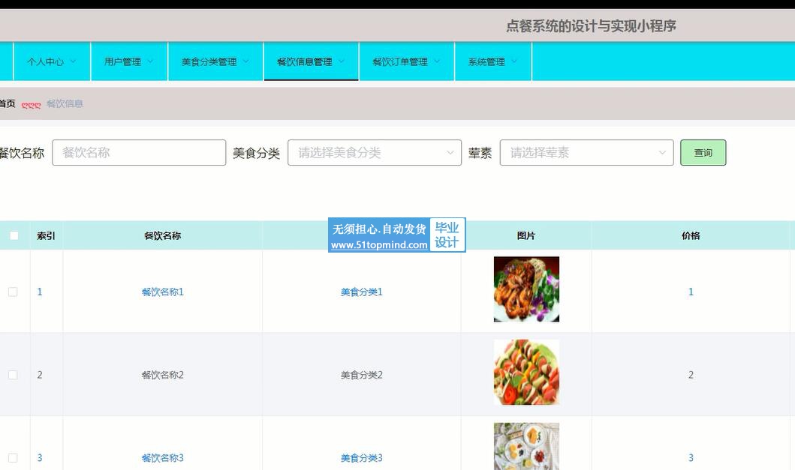Check the checkbox for row 2

pos(13,375)
